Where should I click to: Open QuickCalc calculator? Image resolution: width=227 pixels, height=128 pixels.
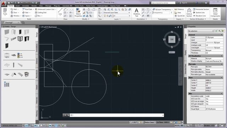click(180, 16)
